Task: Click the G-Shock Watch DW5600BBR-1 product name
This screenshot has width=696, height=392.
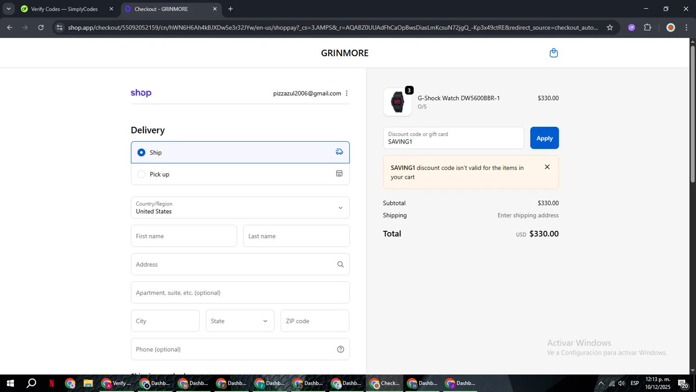Action: click(x=458, y=98)
